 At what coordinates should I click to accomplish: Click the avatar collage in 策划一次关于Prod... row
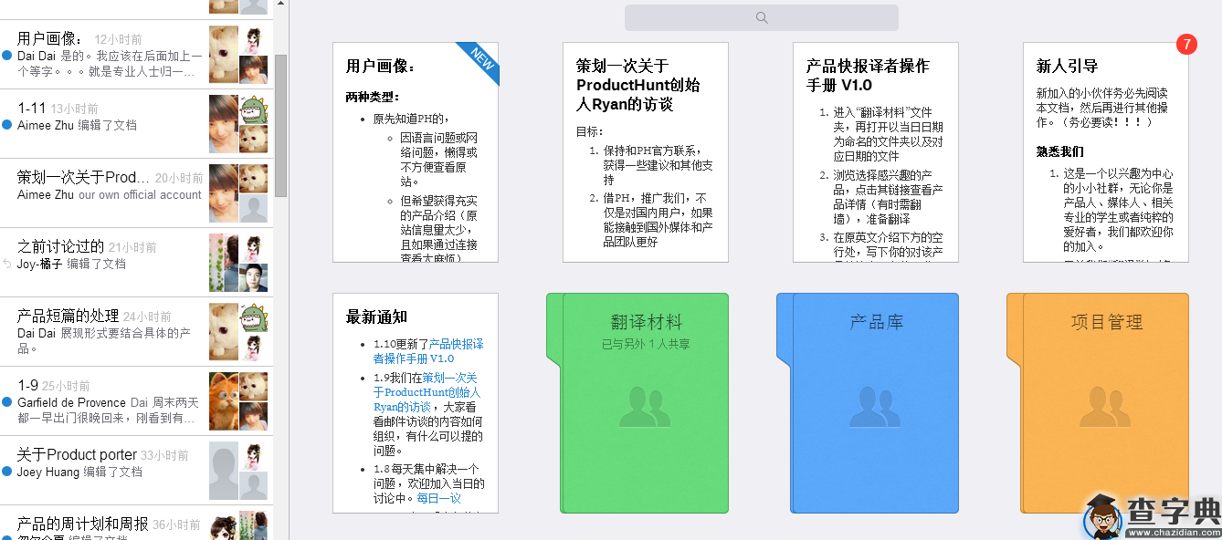click(238, 193)
